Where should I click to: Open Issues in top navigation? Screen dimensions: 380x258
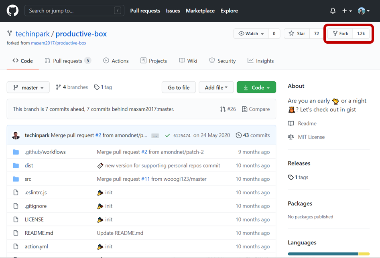pos(173,11)
